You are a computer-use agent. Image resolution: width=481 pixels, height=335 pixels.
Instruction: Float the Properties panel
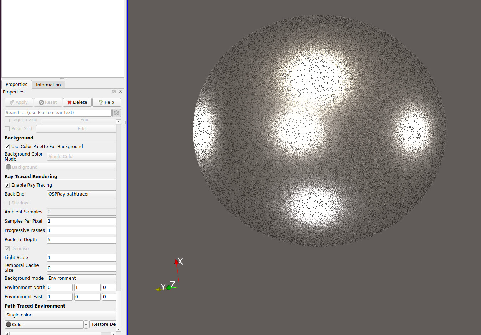tap(114, 92)
